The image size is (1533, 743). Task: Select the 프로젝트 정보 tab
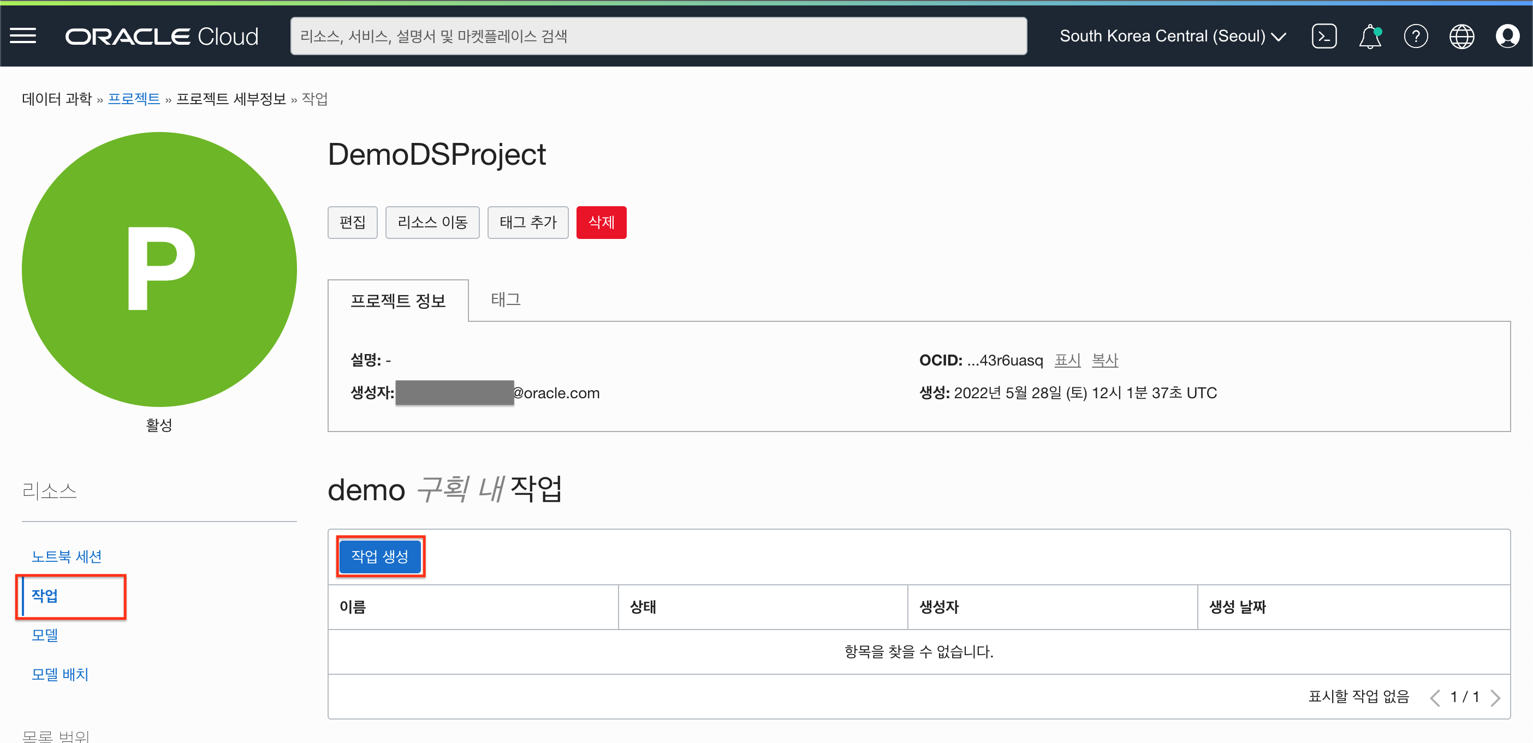398,301
